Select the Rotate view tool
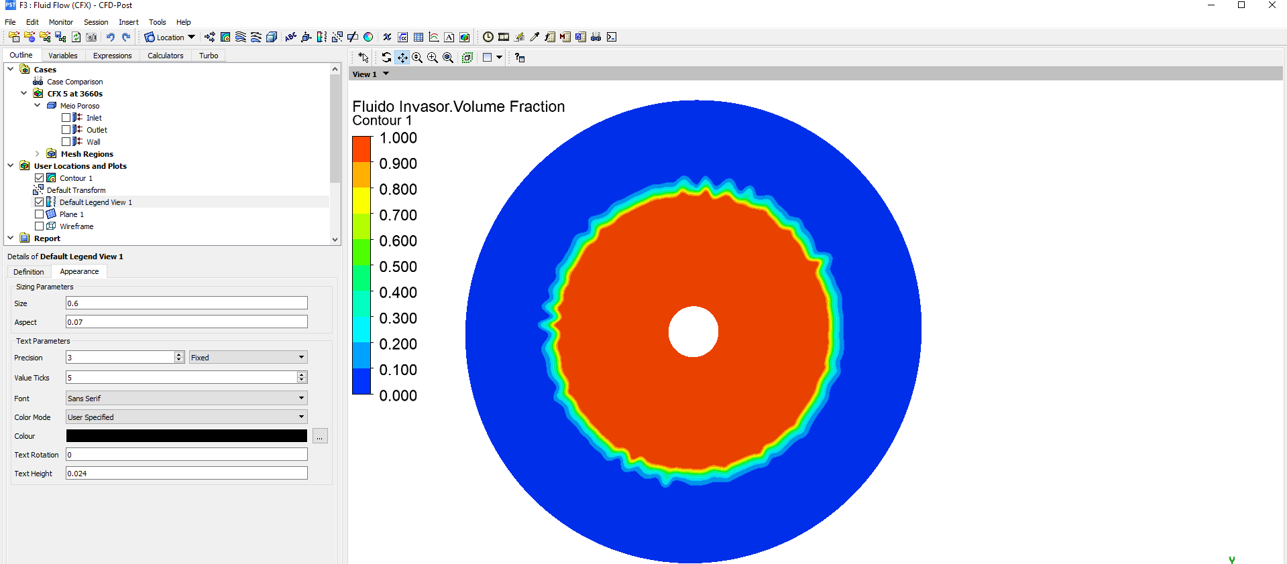 (386, 58)
